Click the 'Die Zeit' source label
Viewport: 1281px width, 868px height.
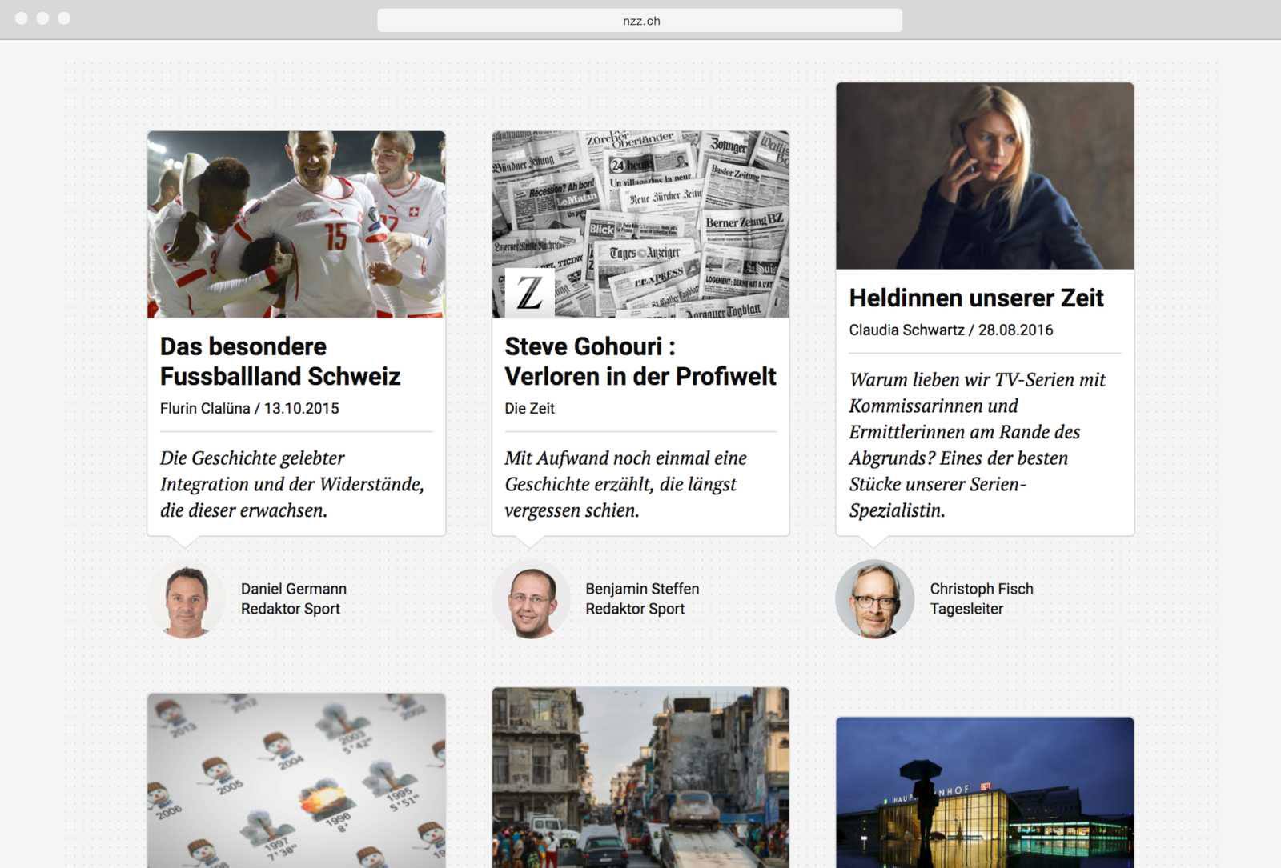coord(529,408)
